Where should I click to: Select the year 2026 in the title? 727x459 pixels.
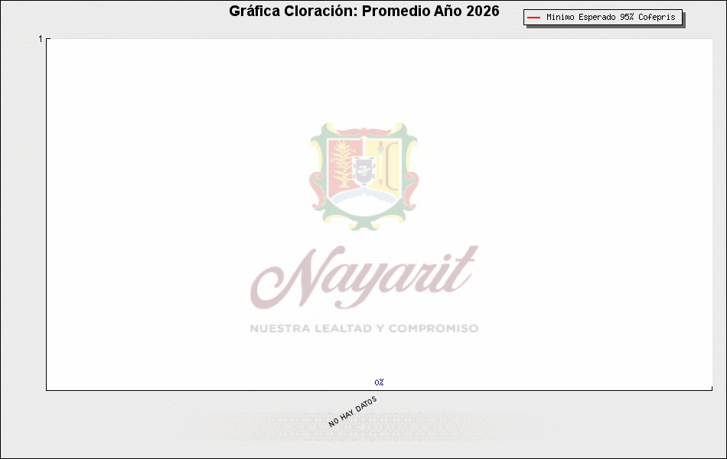coord(483,11)
